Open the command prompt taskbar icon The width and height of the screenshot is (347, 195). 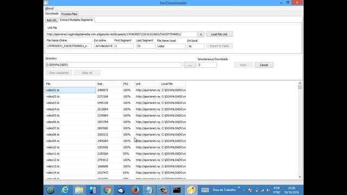coord(177,190)
